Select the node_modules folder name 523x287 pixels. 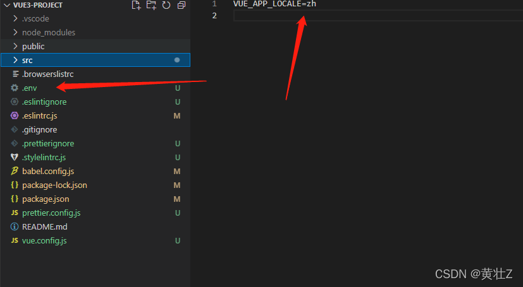(49, 33)
